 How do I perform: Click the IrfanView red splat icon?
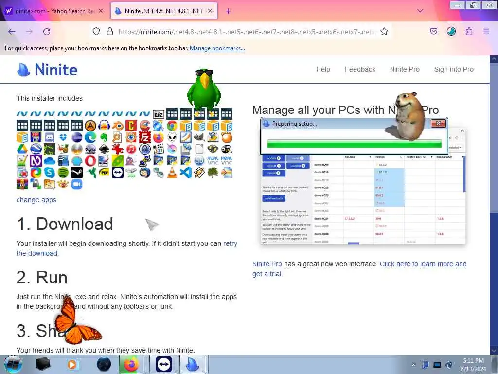(x=118, y=149)
